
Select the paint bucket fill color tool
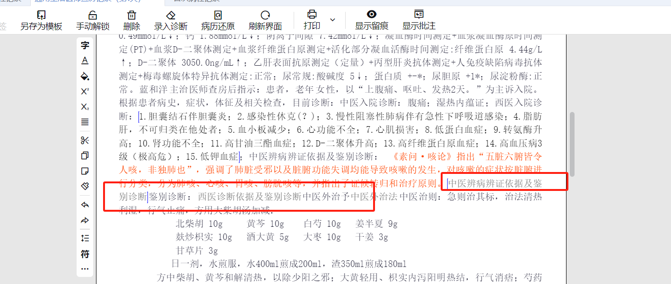coord(85,76)
